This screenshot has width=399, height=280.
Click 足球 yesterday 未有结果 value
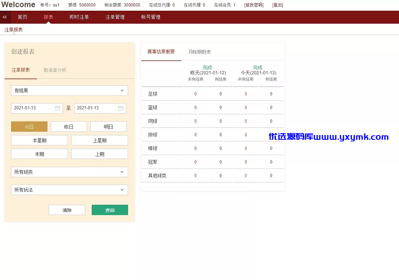pyautogui.click(x=196, y=94)
